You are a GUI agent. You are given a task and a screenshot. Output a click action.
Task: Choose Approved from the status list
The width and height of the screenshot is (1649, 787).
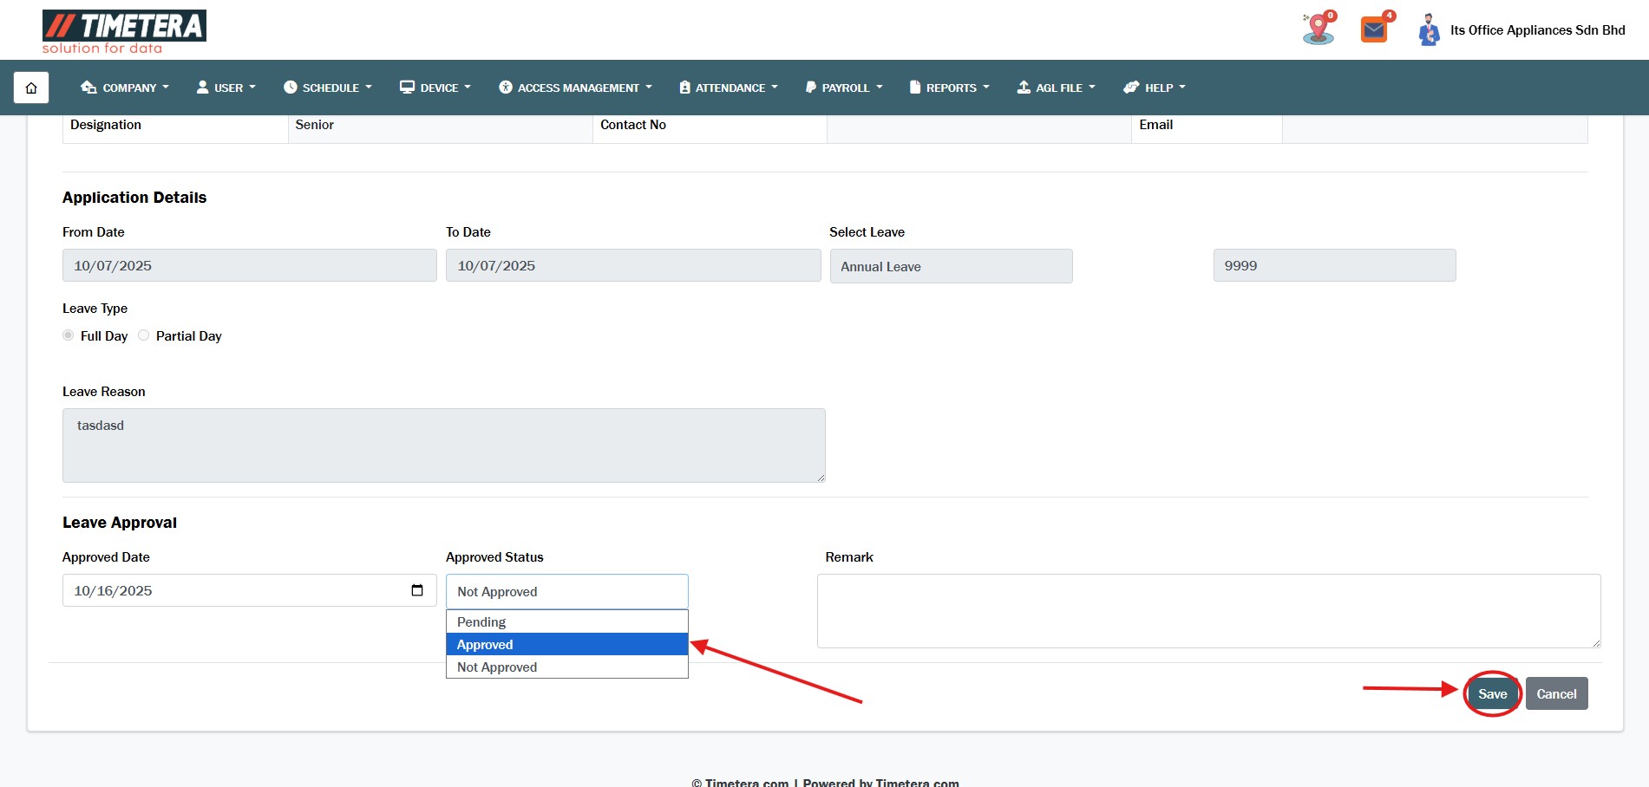[x=566, y=644]
